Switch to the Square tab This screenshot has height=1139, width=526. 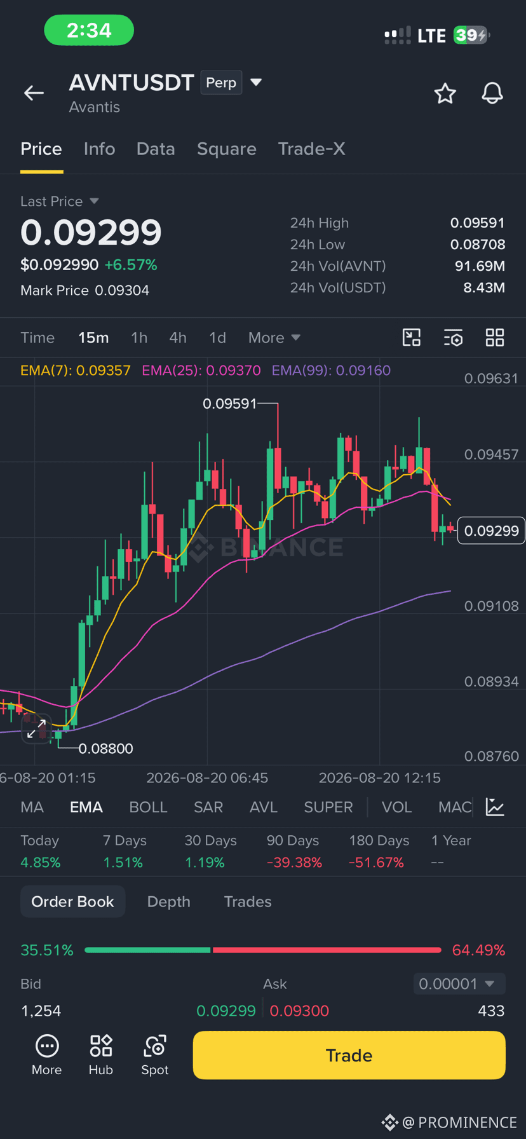pos(227,149)
